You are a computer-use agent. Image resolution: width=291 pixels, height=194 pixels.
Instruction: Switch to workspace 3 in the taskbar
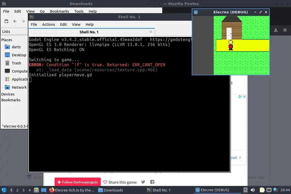tap(23, 190)
